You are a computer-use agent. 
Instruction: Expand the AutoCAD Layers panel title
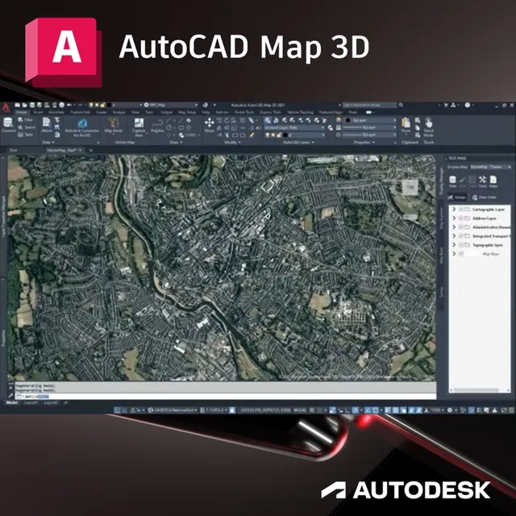coord(298,143)
